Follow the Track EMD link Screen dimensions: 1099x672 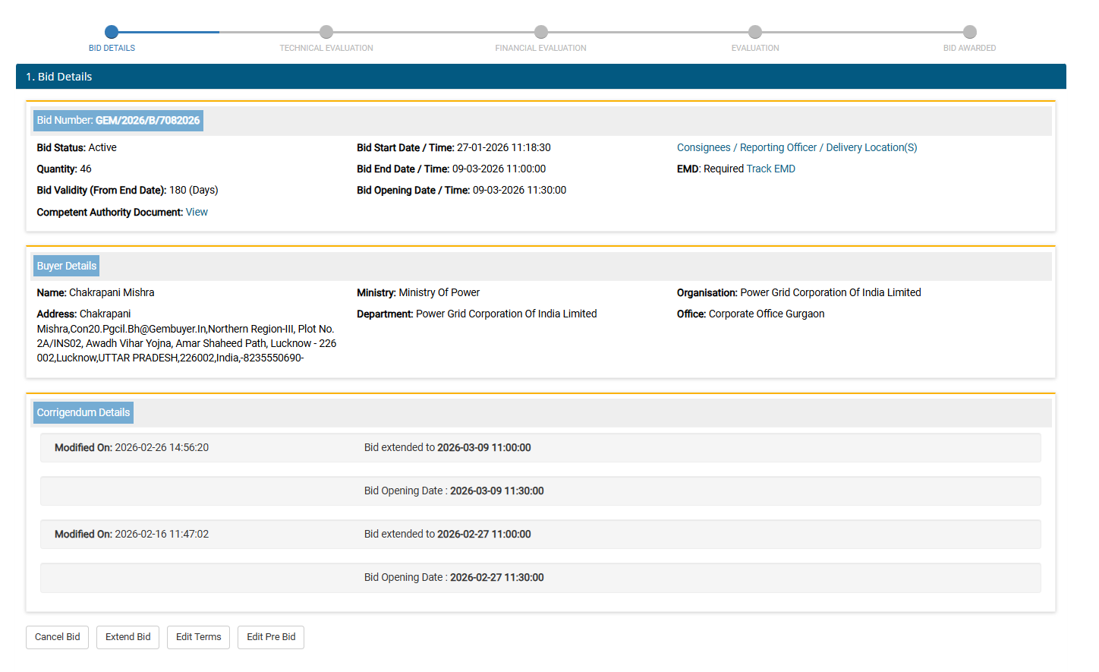coord(770,169)
